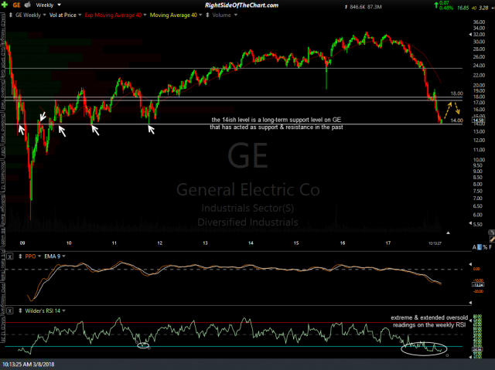Click the 14.00 support level label

pos(456,121)
